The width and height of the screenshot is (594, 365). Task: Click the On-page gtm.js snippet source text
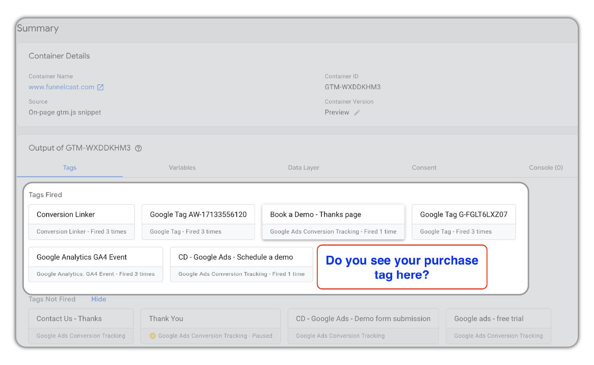pyautogui.click(x=65, y=112)
